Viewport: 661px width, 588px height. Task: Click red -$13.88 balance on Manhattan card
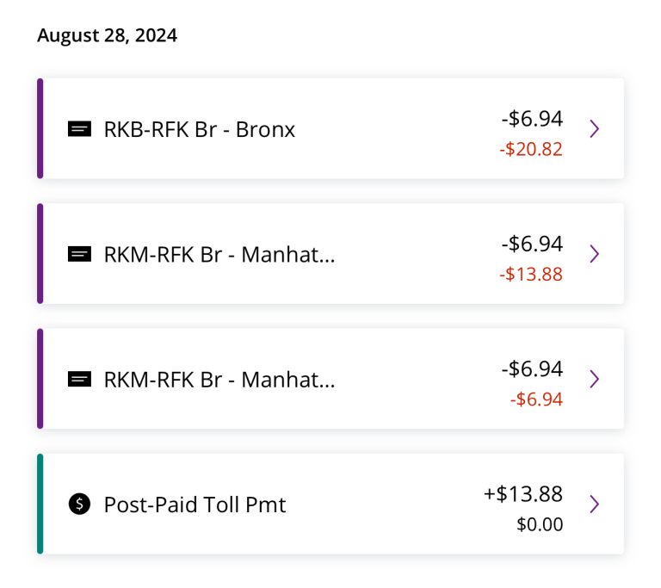pyautogui.click(x=531, y=274)
